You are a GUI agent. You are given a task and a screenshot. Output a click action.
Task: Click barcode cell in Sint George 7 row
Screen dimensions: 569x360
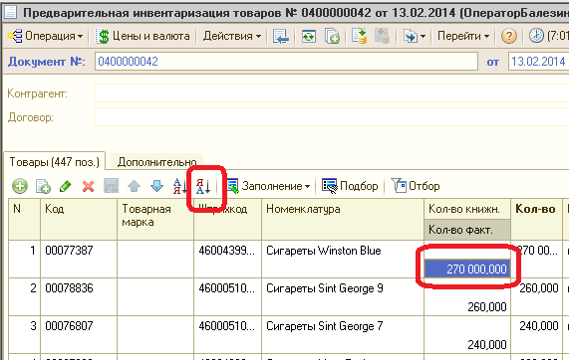click(227, 335)
